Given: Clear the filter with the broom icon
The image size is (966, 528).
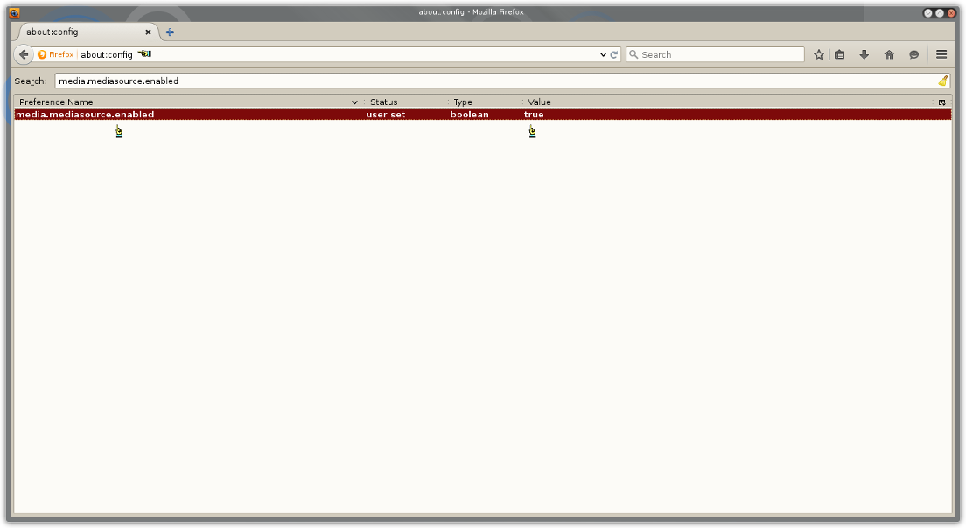Looking at the screenshot, I should 942,81.
